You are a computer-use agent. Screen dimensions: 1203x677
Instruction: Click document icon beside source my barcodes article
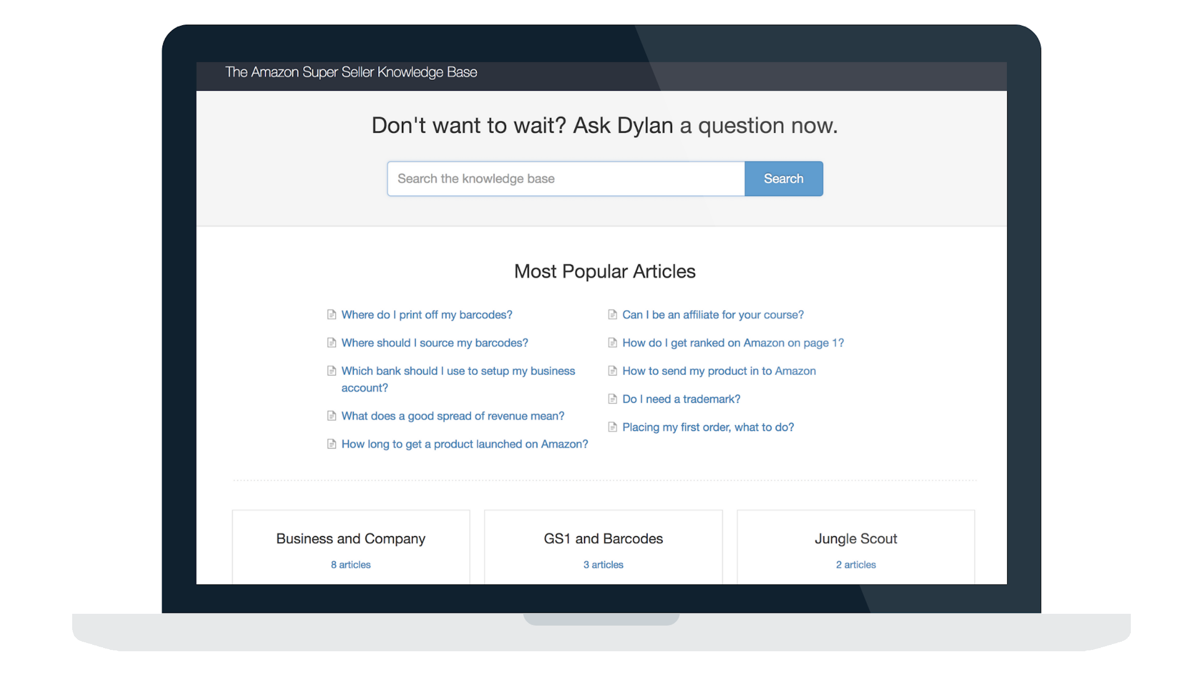(x=332, y=343)
